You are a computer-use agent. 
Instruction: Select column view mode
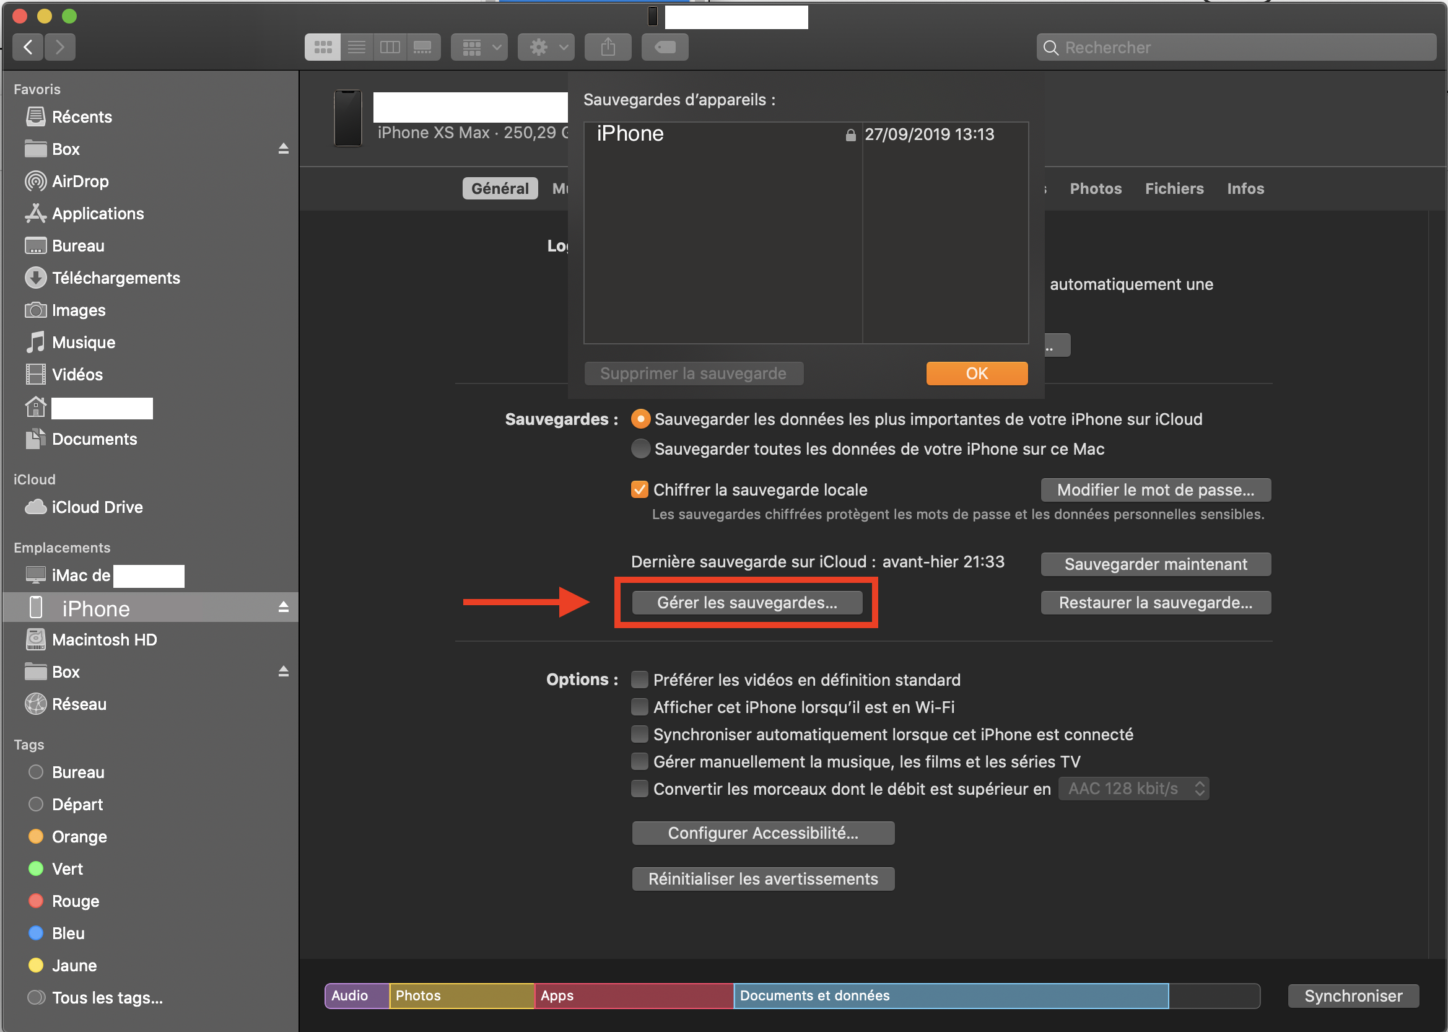(390, 47)
